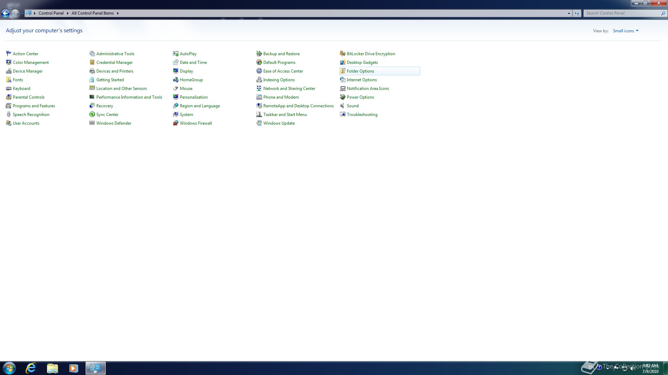668x375 pixels.
Task: Click the HomeGroup icon
Action: (176, 80)
